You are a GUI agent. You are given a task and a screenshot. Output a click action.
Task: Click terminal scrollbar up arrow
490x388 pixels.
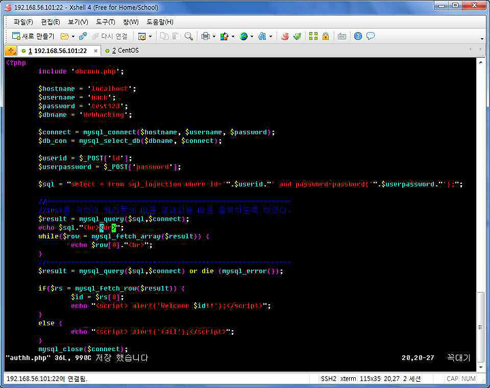[480, 62]
